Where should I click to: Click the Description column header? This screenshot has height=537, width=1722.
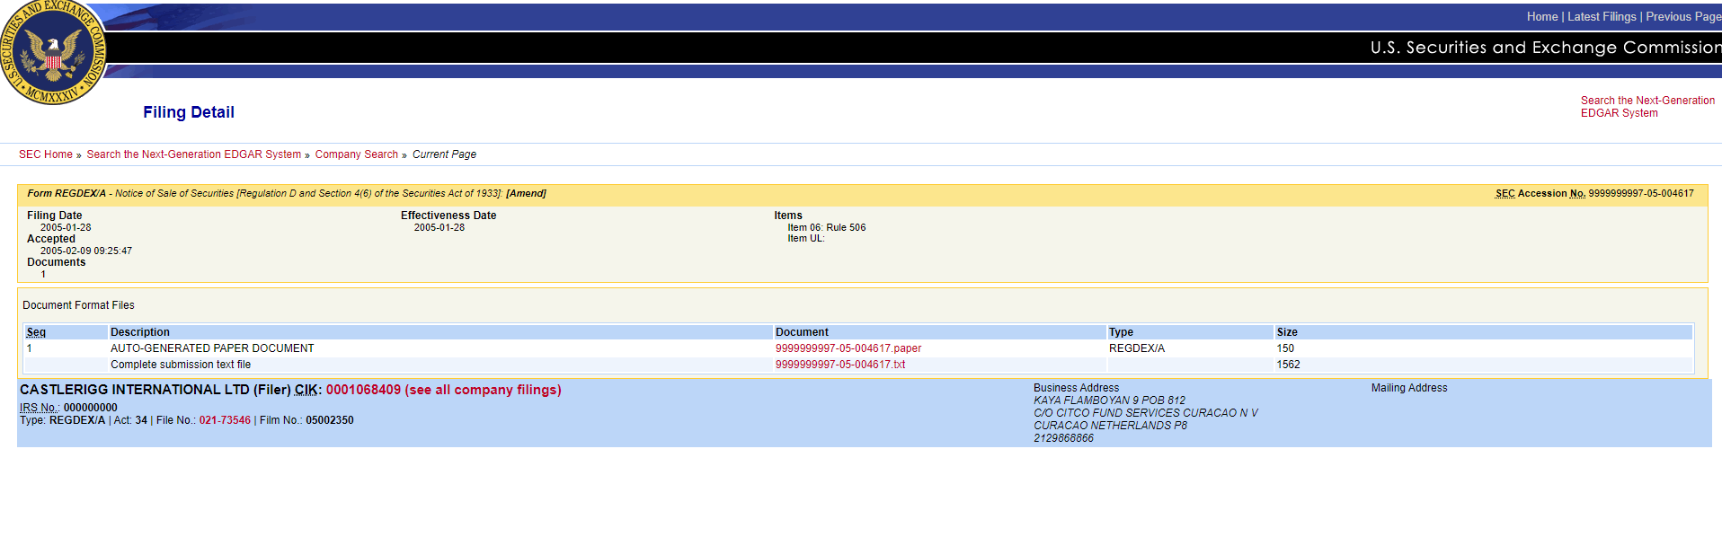coord(139,332)
